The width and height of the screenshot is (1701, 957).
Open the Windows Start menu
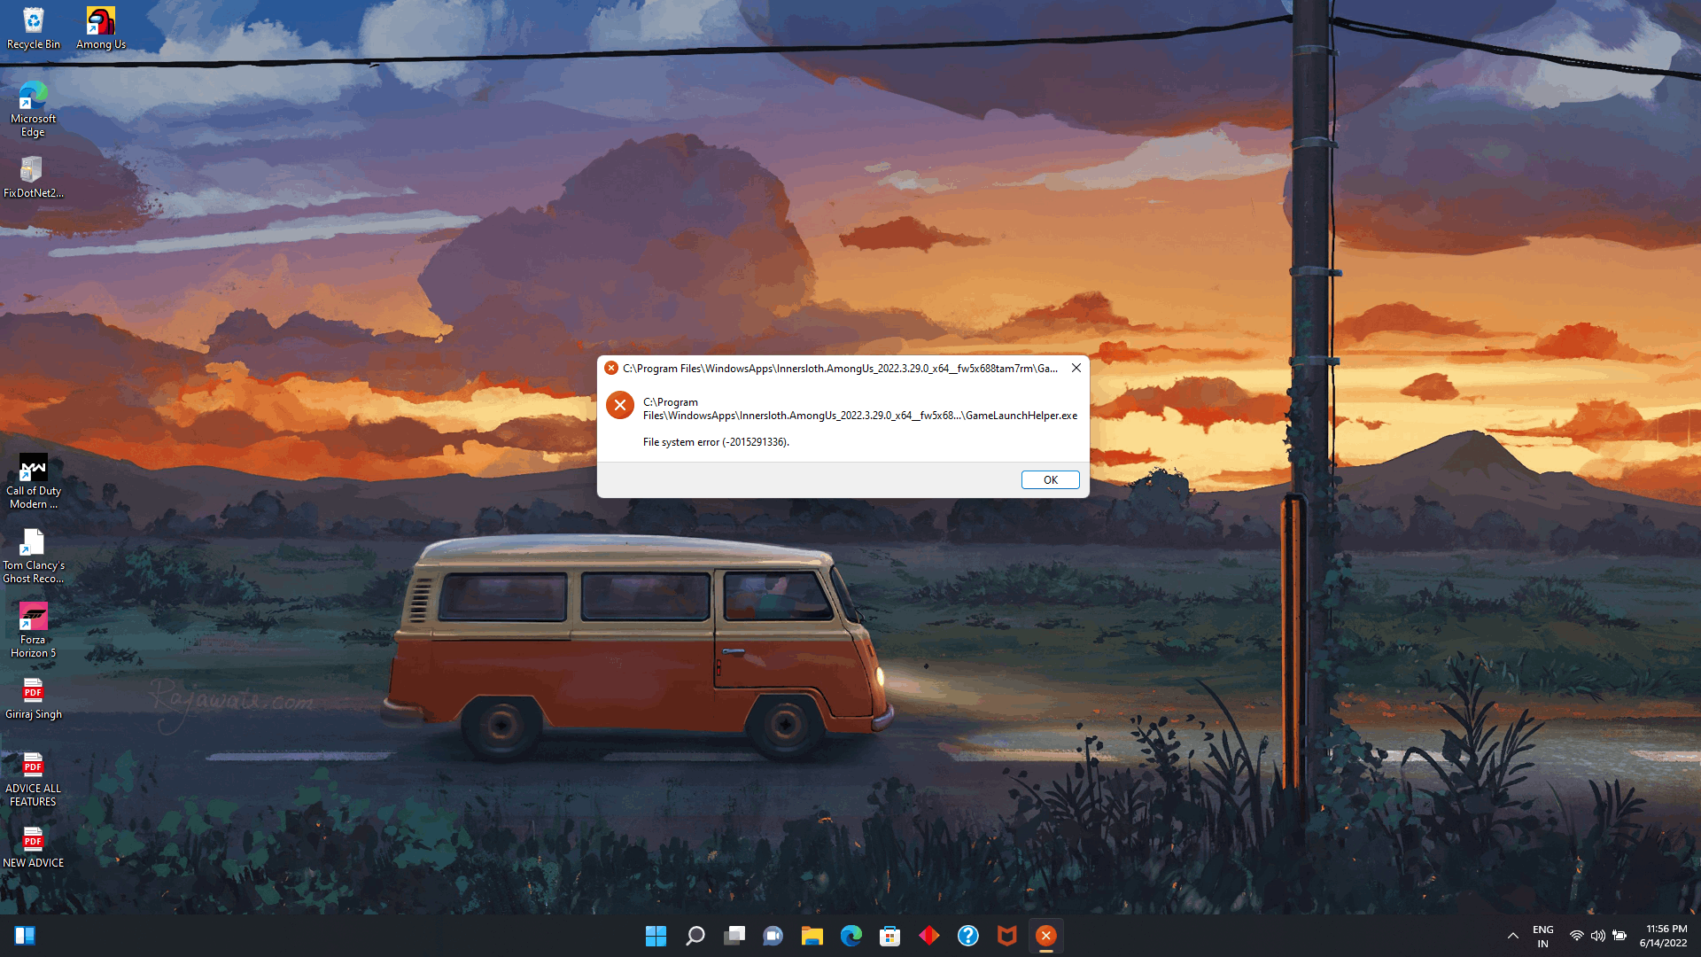(656, 936)
